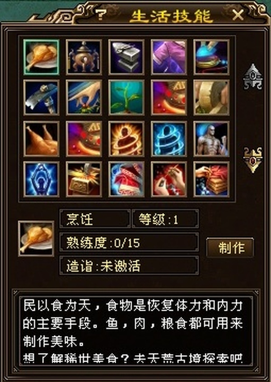The width and height of the screenshot is (271, 382).
Task: Close the 生活技能 window
Action: [x=238, y=15]
